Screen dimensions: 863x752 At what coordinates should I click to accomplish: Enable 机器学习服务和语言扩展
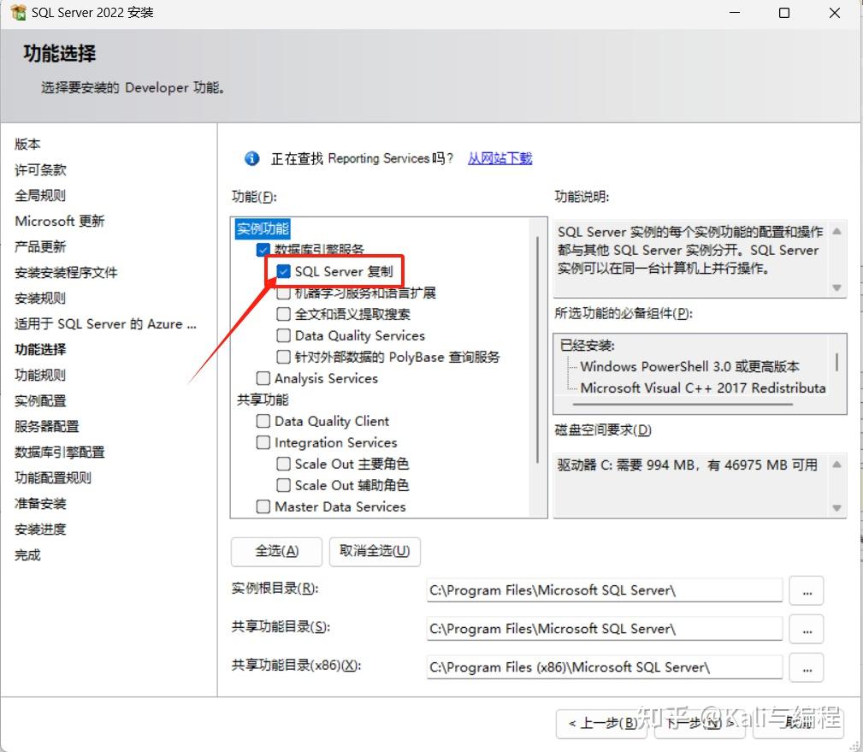coord(283,293)
